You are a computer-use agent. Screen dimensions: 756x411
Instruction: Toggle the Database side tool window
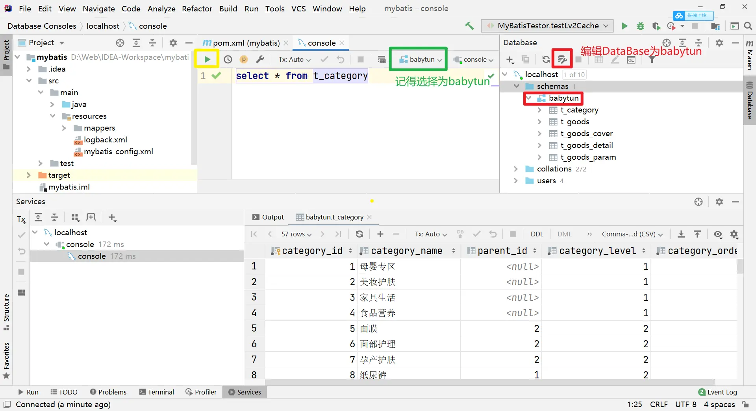click(x=750, y=101)
